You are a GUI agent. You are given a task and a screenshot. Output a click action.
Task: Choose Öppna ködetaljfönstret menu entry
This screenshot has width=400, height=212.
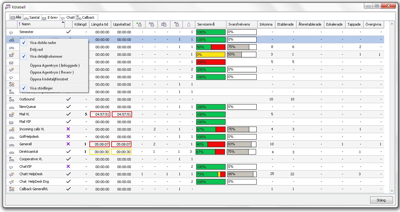(49, 79)
